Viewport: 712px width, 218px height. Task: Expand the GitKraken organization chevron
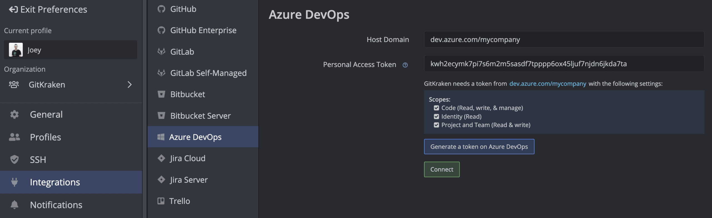pos(130,85)
